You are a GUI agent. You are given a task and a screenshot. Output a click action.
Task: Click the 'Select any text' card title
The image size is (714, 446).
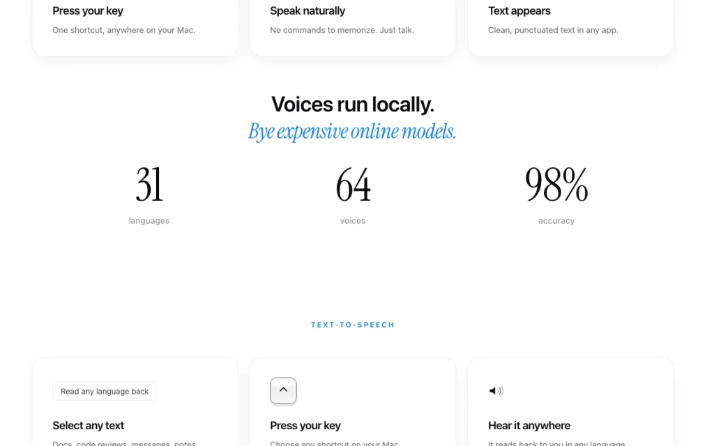click(89, 426)
